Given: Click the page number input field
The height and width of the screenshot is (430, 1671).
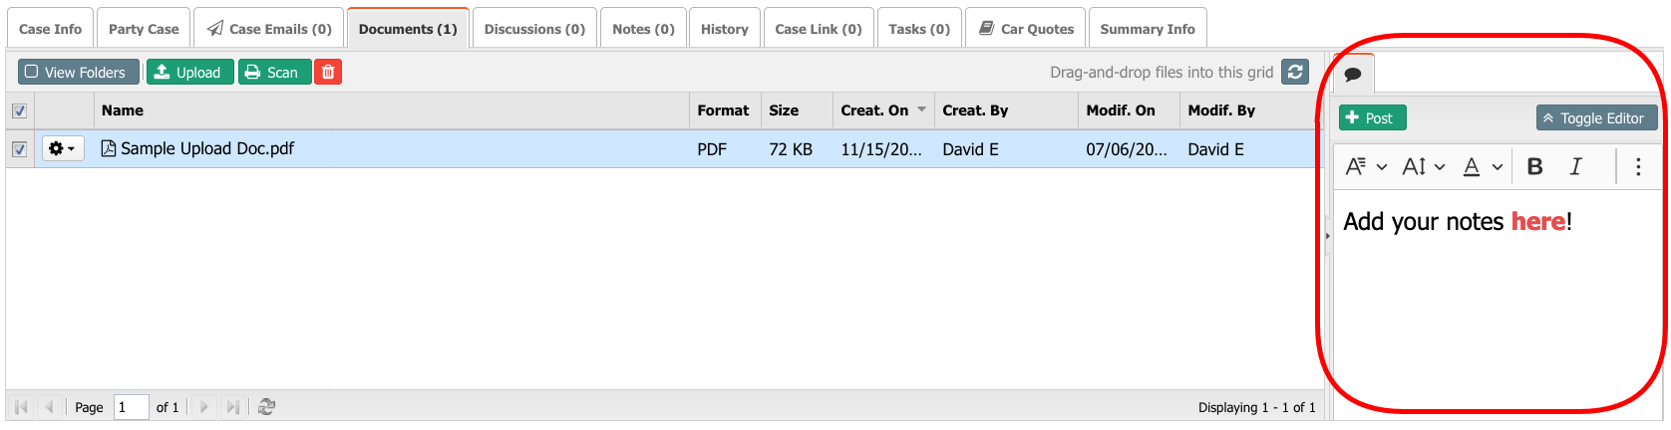Looking at the screenshot, I should tap(131, 407).
